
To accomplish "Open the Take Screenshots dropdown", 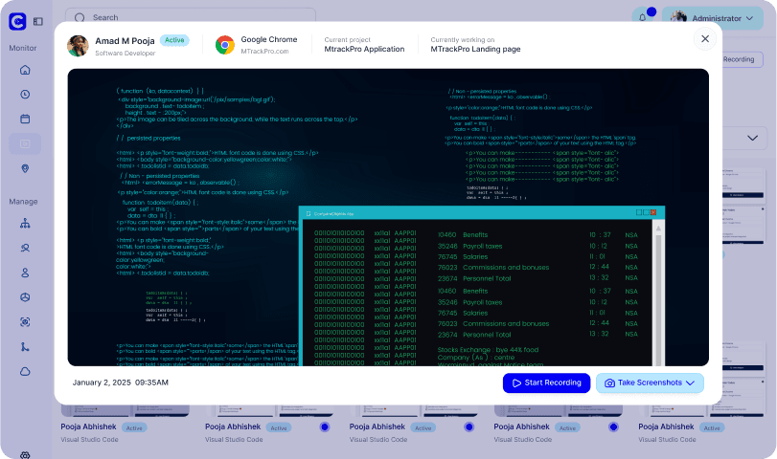I will [650, 382].
